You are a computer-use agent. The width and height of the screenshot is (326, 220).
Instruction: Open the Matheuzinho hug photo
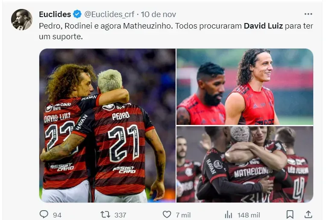pyautogui.click(x=245, y=165)
